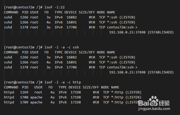This screenshot has height=115, width=180.
Task: Click the 'lsof -i:22' command text
Action: click(x=55, y=7)
